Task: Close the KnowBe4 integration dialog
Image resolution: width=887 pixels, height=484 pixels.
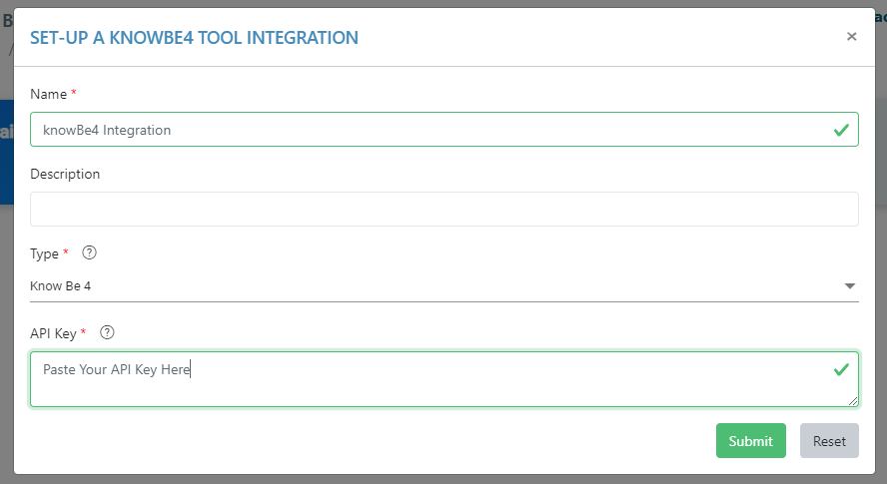Action: click(851, 37)
